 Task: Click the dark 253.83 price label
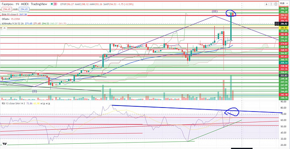point(284,75)
